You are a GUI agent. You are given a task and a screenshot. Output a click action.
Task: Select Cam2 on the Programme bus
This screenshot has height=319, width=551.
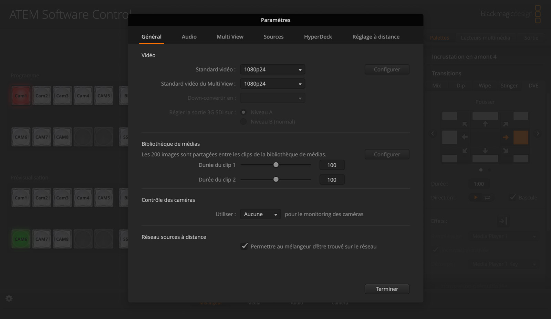[42, 96]
